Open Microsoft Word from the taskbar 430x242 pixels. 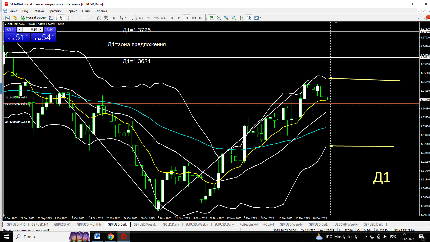97,237
